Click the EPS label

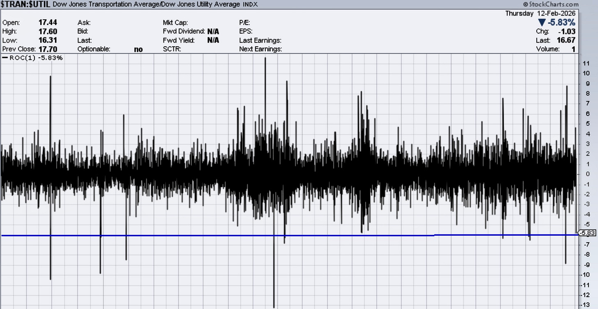point(246,32)
